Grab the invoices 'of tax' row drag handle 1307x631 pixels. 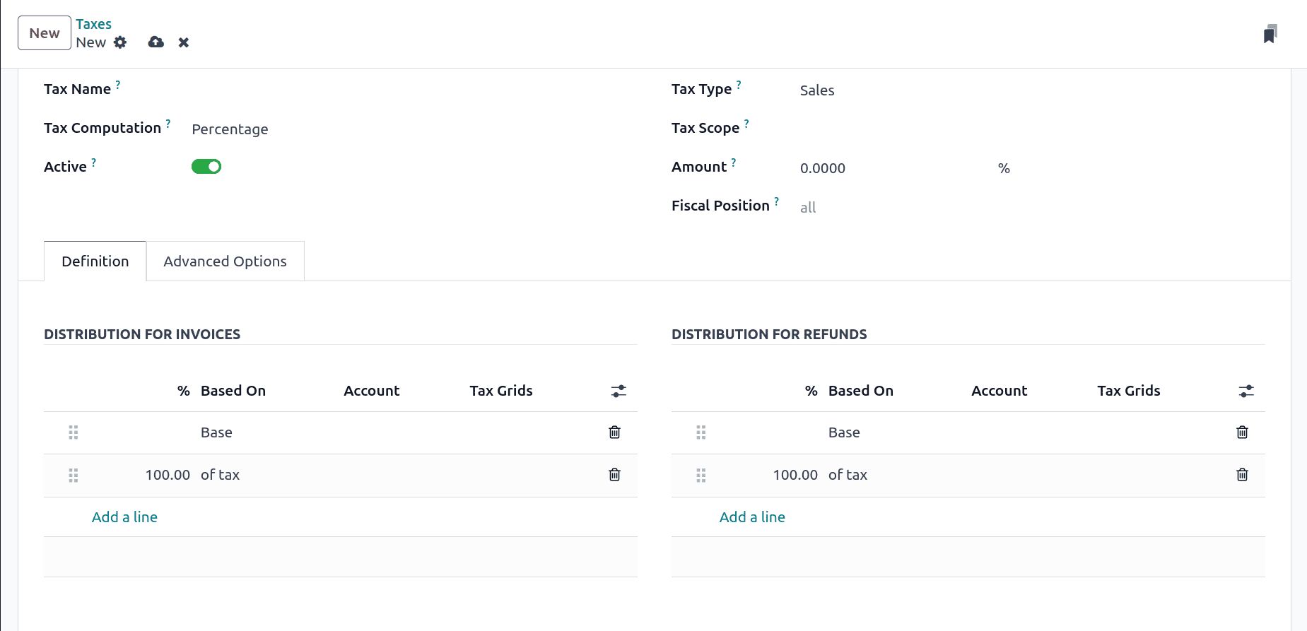74,476
